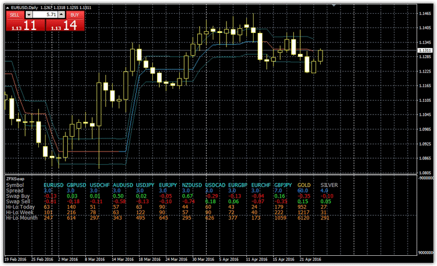Click the rightmost candlestick on chart

pos(321,56)
